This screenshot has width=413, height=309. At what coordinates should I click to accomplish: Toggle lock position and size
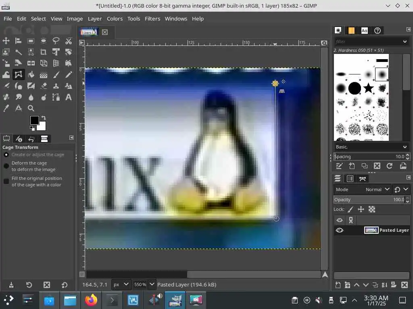click(361, 209)
